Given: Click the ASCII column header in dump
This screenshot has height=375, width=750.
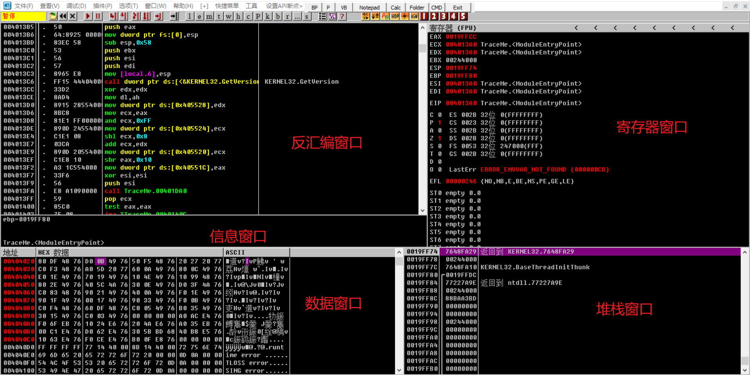Looking at the screenshot, I should pos(257,252).
